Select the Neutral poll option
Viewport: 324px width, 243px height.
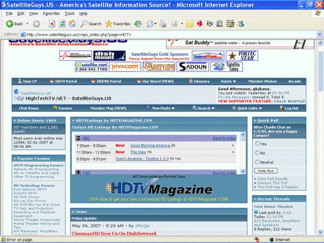tap(257, 162)
